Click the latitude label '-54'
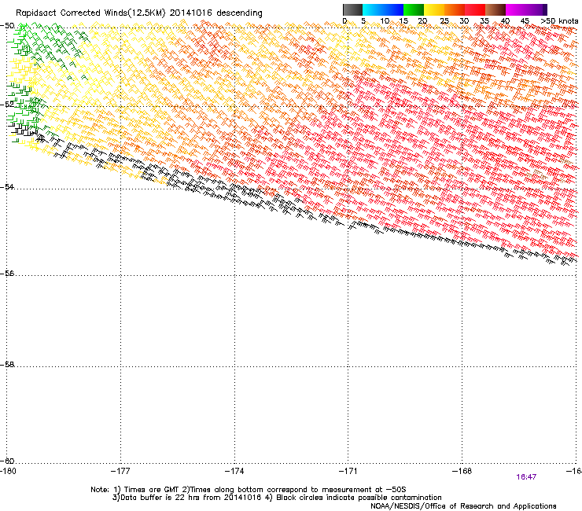The image size is (582, 511). 7,186
